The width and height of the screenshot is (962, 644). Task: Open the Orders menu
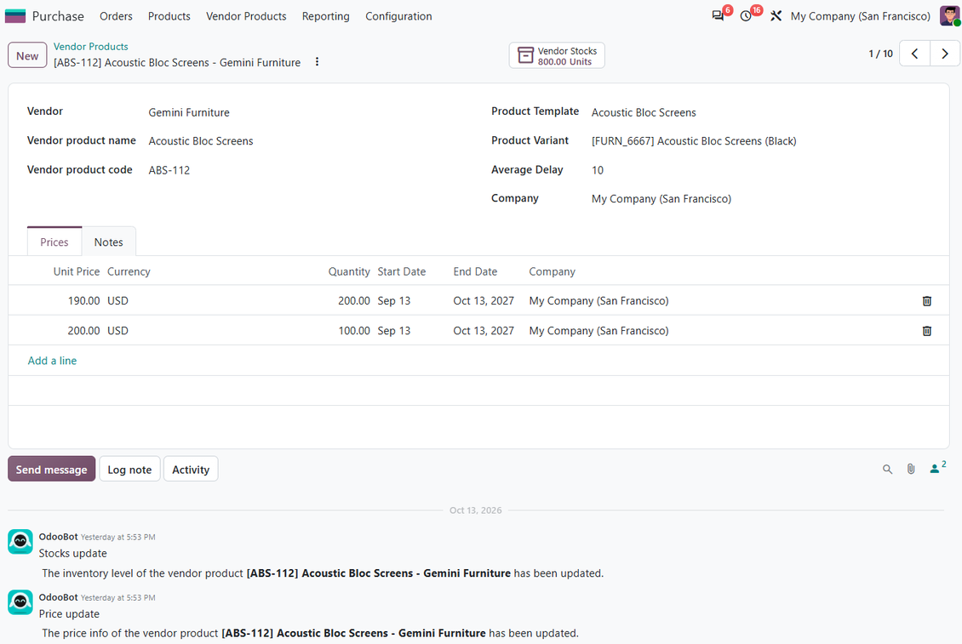(x=116, y=16)
